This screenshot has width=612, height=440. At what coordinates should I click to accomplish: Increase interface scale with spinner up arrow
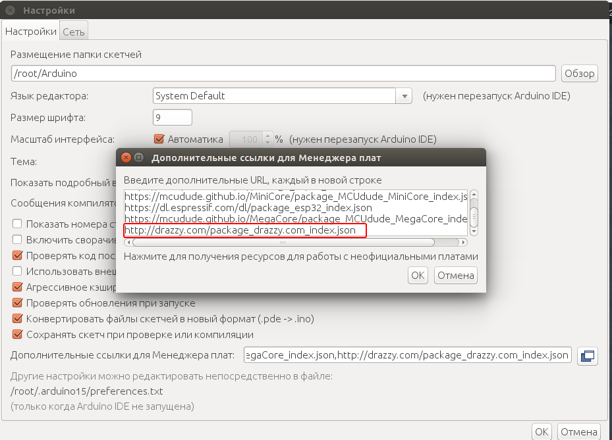tap(267, 135)
